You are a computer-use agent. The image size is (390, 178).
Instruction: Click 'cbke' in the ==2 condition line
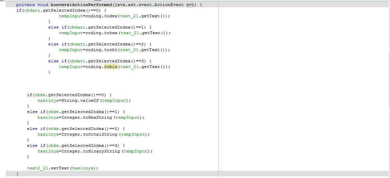pyautogui.click(x=53, y=129)
